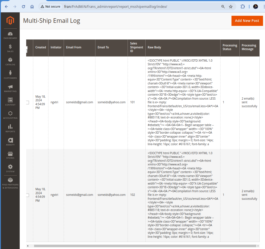265x249 pixels.
Task: Open the Reports menu in sidebar
Action: click(10, 129)
